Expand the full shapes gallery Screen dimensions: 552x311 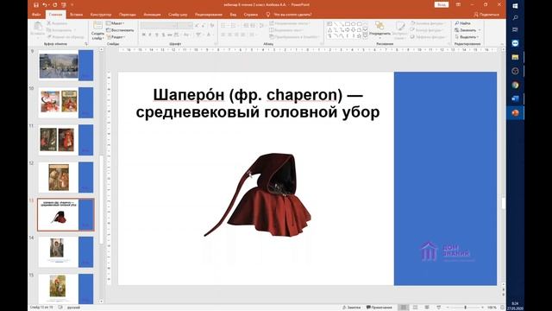[365, 36]
